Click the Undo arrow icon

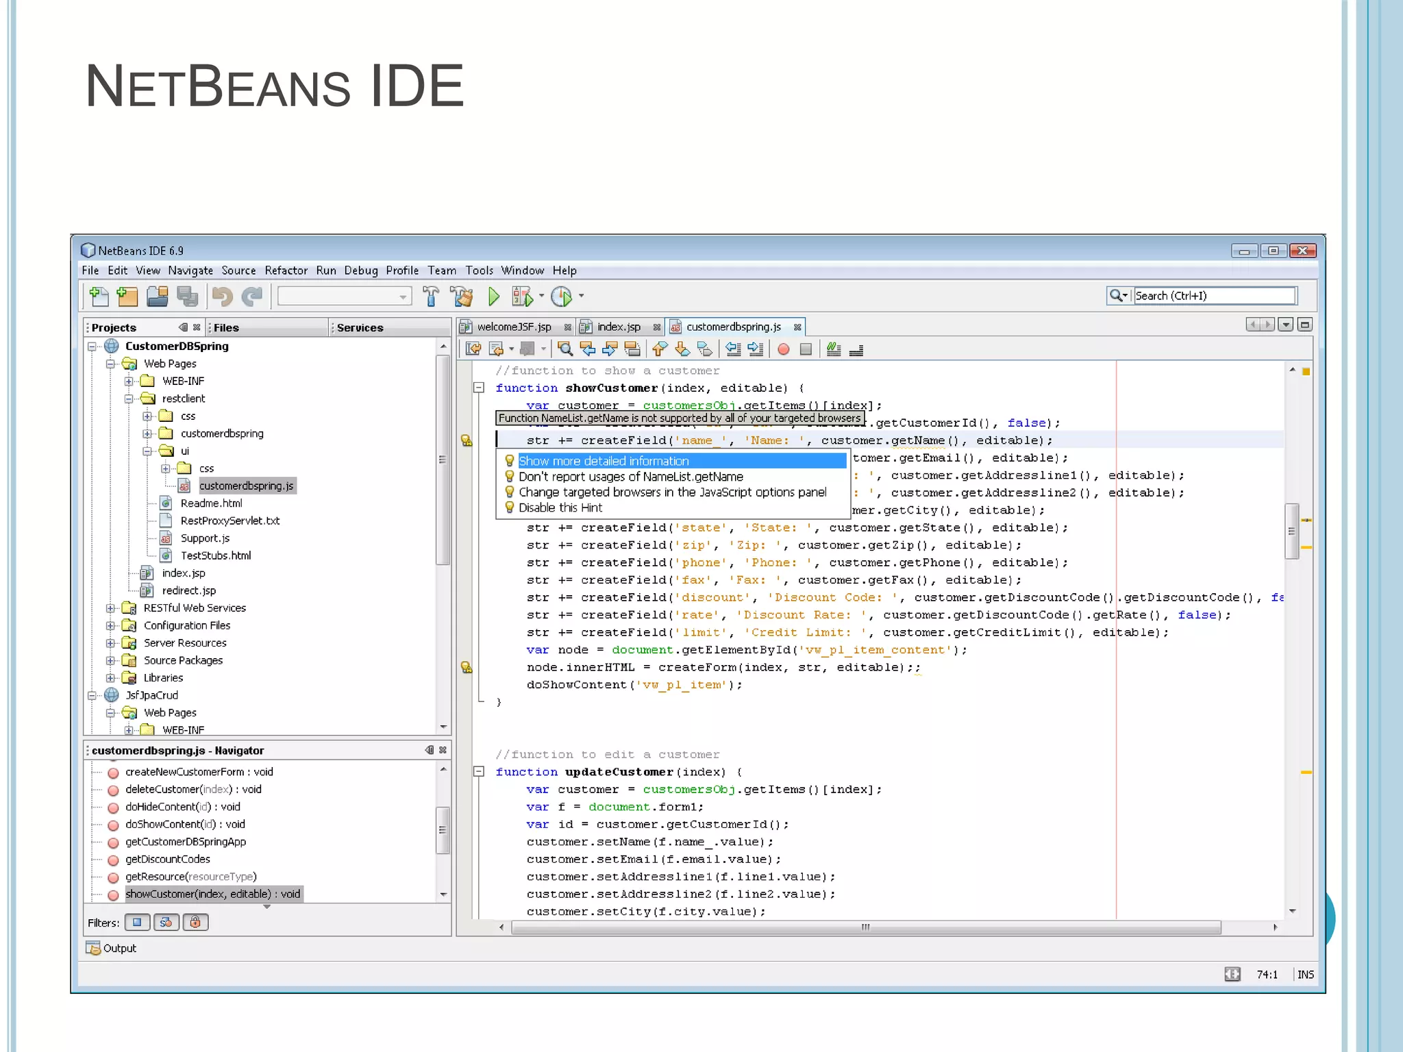point(222,297)
